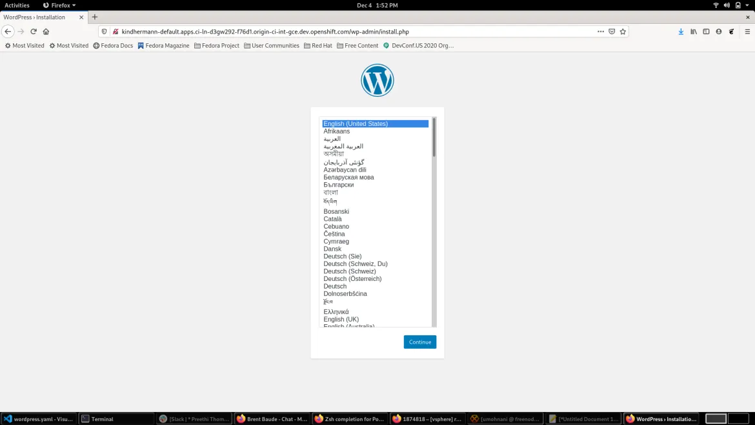The image size is (755, 425).
Task: Open the Fedora Magazine bookmark
Action: 164,45
